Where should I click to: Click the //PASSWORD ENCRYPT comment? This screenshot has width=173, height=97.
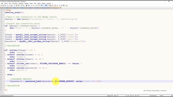[x=21, y=79]
